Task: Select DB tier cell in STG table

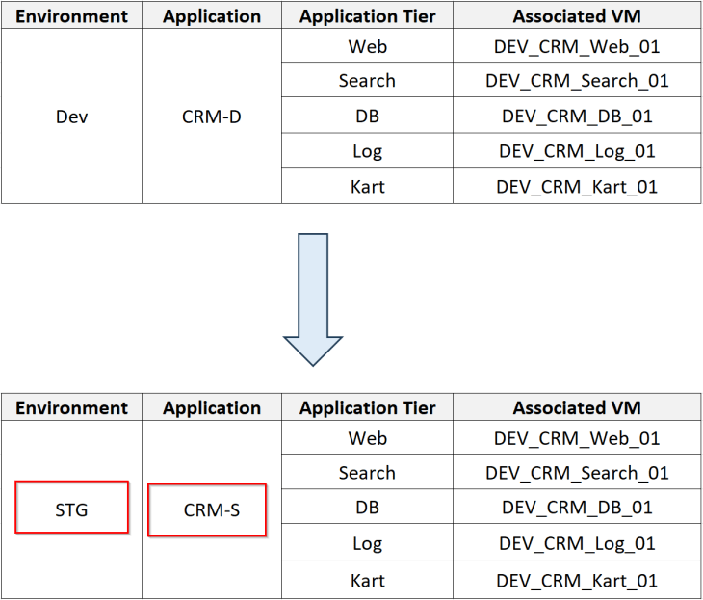Action: [368, 508]
